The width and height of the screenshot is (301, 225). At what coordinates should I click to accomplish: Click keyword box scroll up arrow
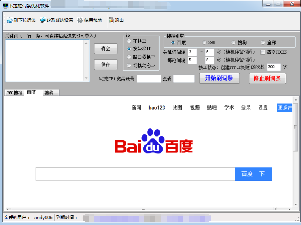[x=86, y=43]
